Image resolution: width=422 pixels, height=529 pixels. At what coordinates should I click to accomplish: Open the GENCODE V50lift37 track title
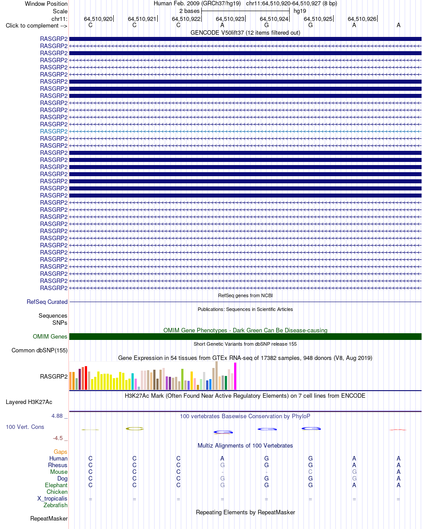pyautogui.click(x=245, y=33)
